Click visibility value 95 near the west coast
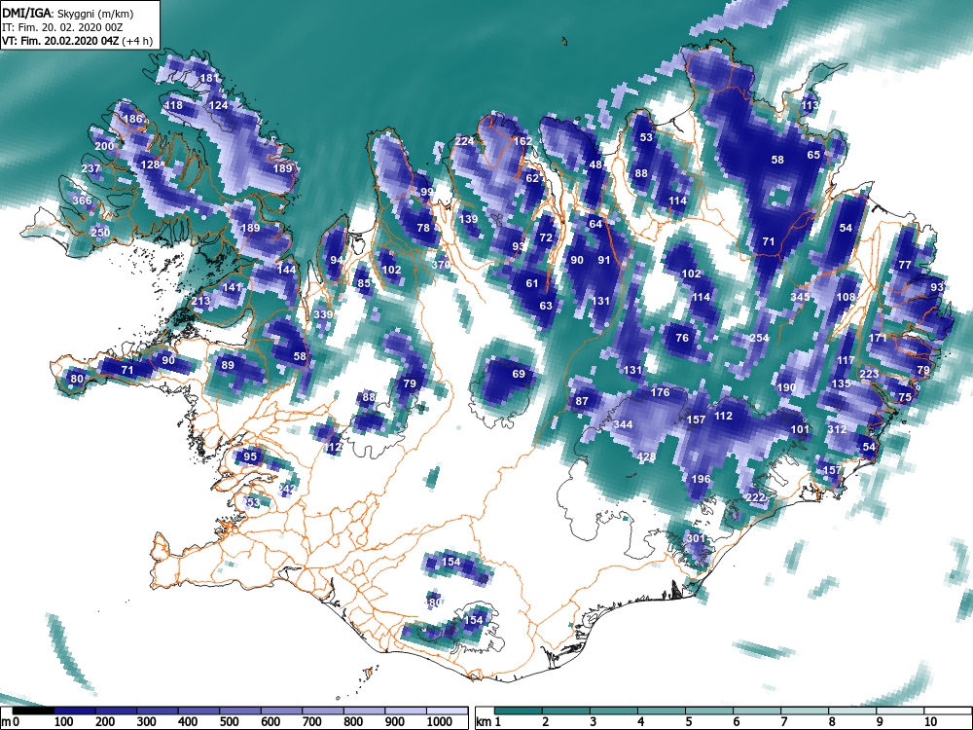The width and height of the screenshot is (973, 730). point(249,456)
